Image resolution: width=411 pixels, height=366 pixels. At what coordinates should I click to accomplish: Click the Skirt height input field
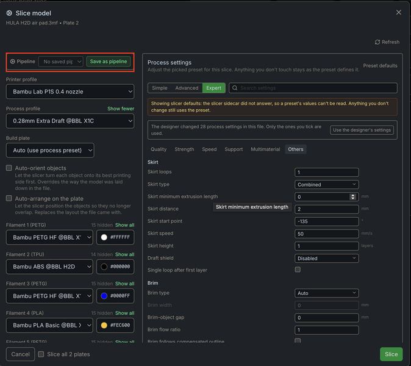[327, 246]
